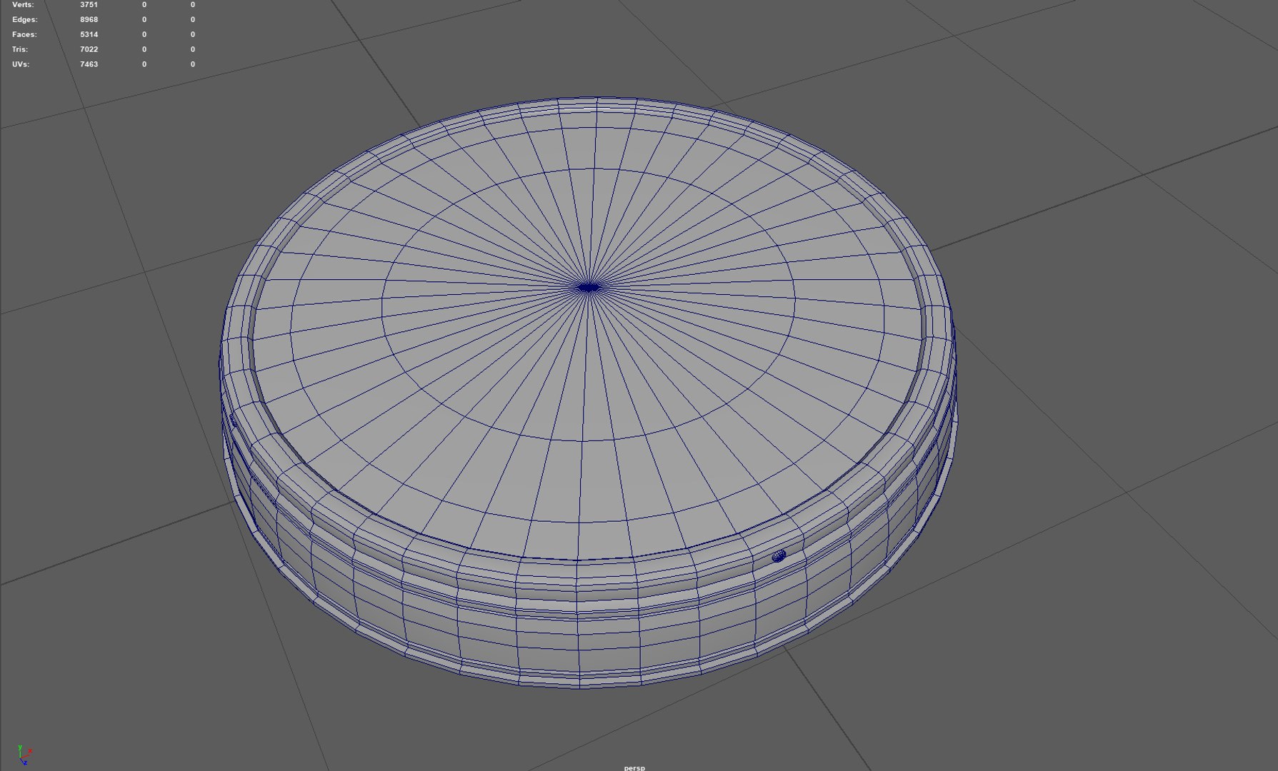1278x771 pixels.
Task: Click the Tris count value 7022
Action: [89, 49]
